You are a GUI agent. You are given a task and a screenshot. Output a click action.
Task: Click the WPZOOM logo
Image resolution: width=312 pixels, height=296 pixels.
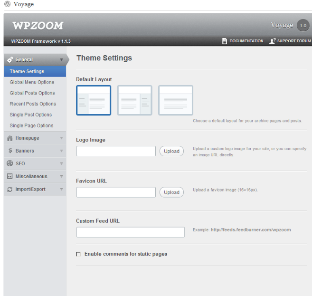pyautogui.click(x=38, y=26)
